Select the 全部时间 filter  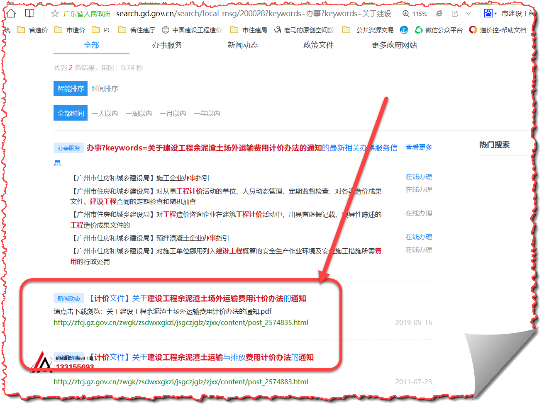pos(71,113)
